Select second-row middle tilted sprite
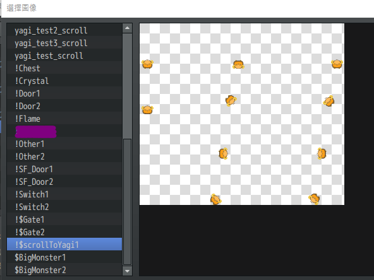Screen dimensions: 374x280 (231, 100)
